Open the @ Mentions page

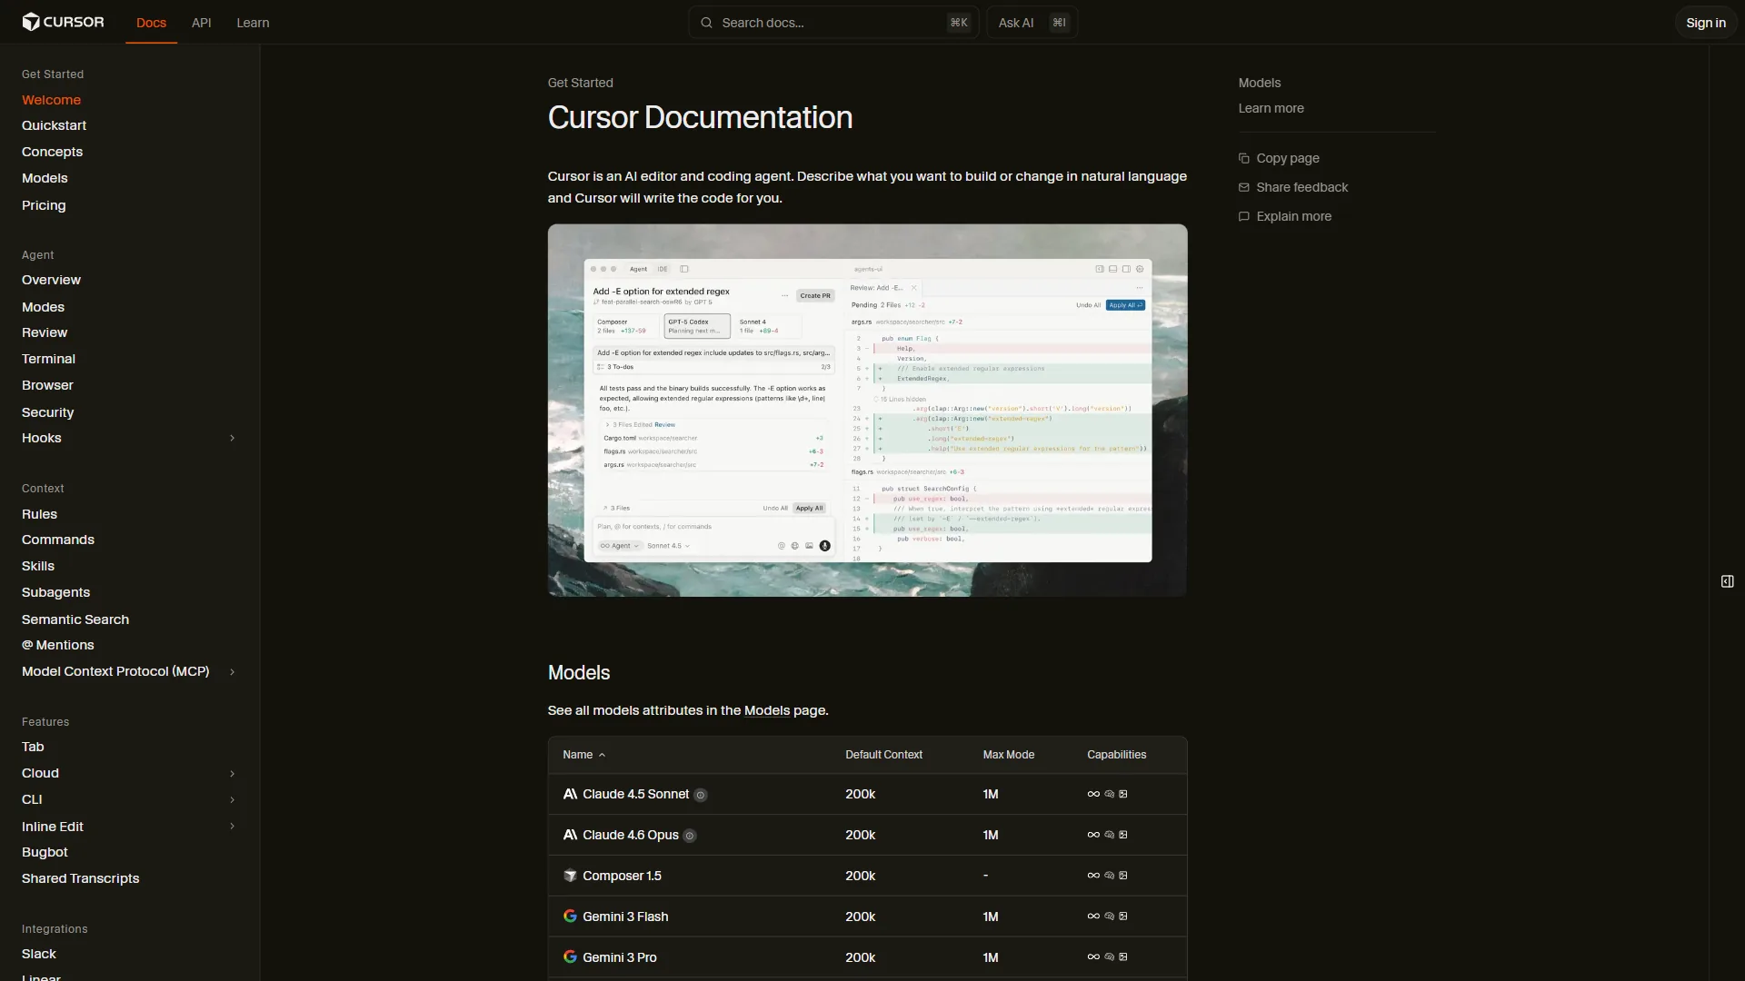pos(58,645)
